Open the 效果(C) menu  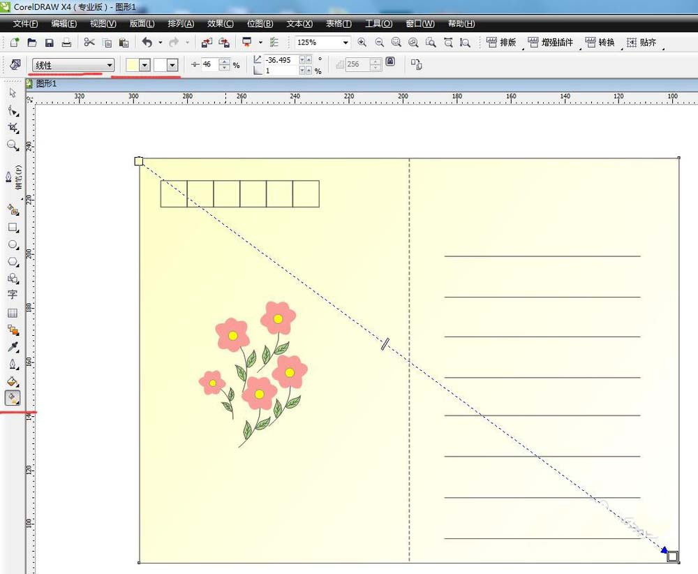(221, 24)
